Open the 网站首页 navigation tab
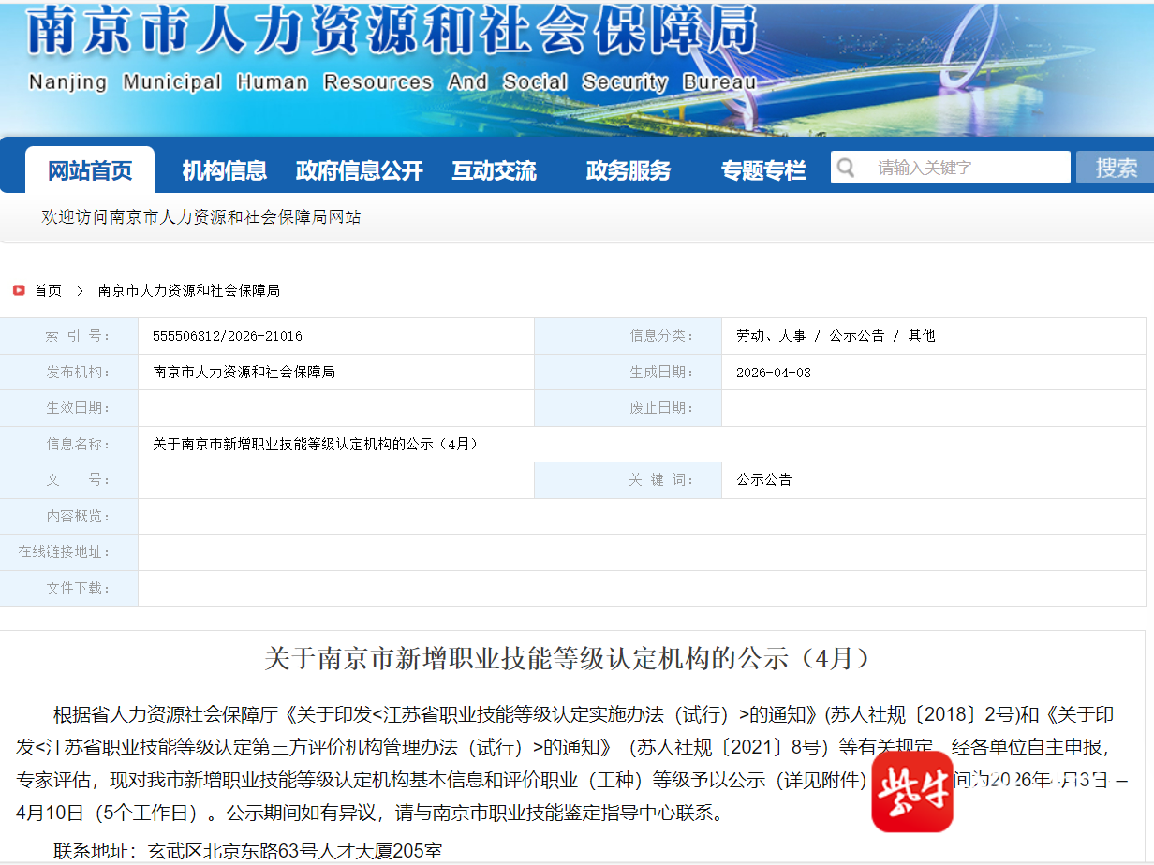 pyautogui.click(x=90, y=170)
